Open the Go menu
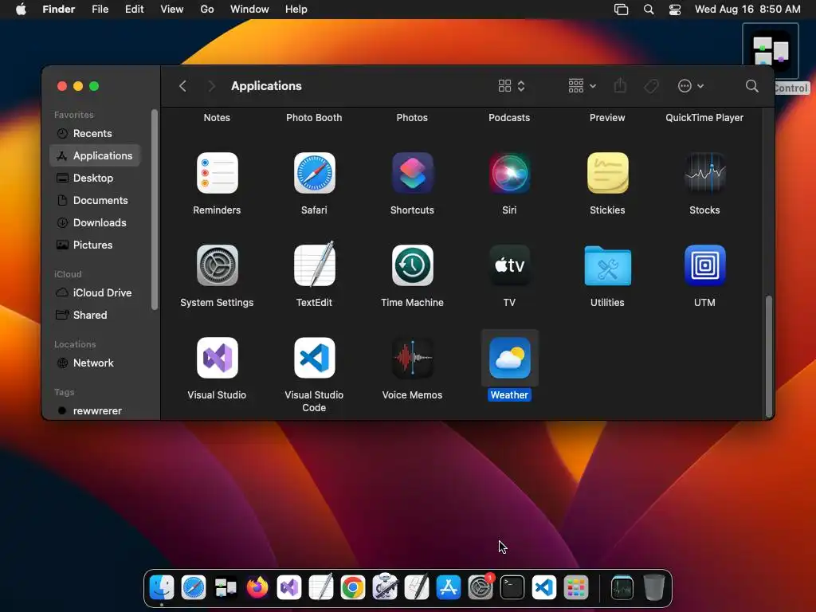The width and height of the screenshot is (816, 612). point(207,10)
